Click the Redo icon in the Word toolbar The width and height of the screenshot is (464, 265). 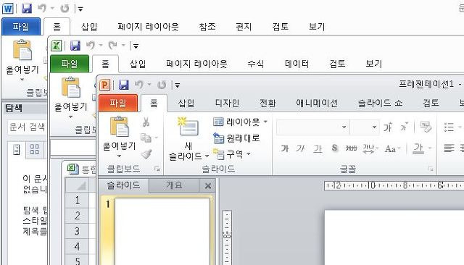point(65,9)
